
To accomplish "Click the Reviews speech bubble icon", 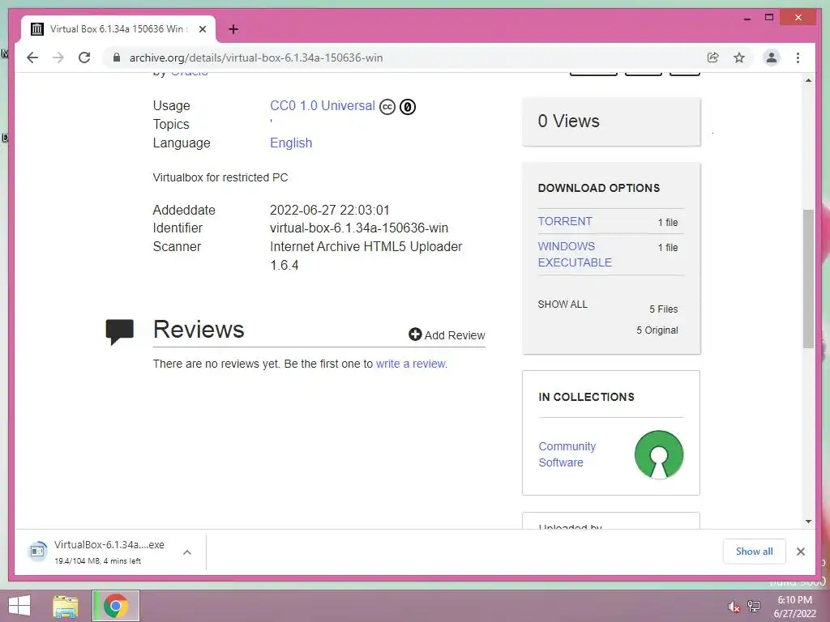I will pyautogui.click(x=120, y=331).
